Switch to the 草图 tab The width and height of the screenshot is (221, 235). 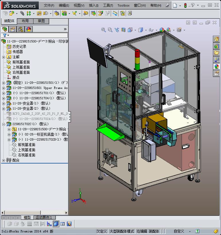click(x=41, y=21)
